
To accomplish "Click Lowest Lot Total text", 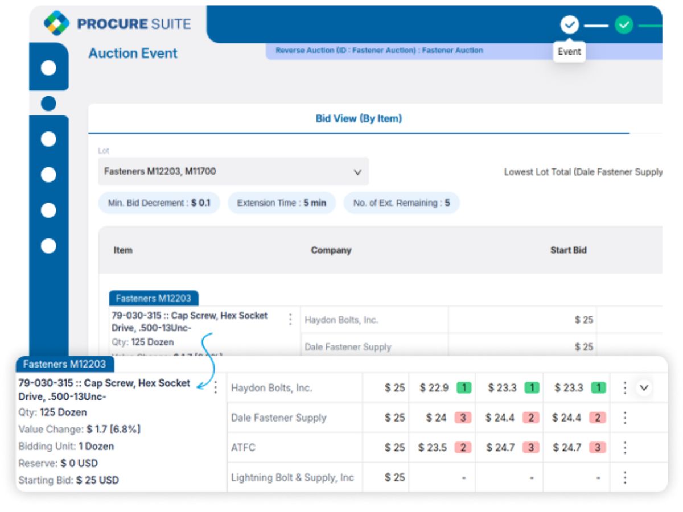I will pos(583,172).
